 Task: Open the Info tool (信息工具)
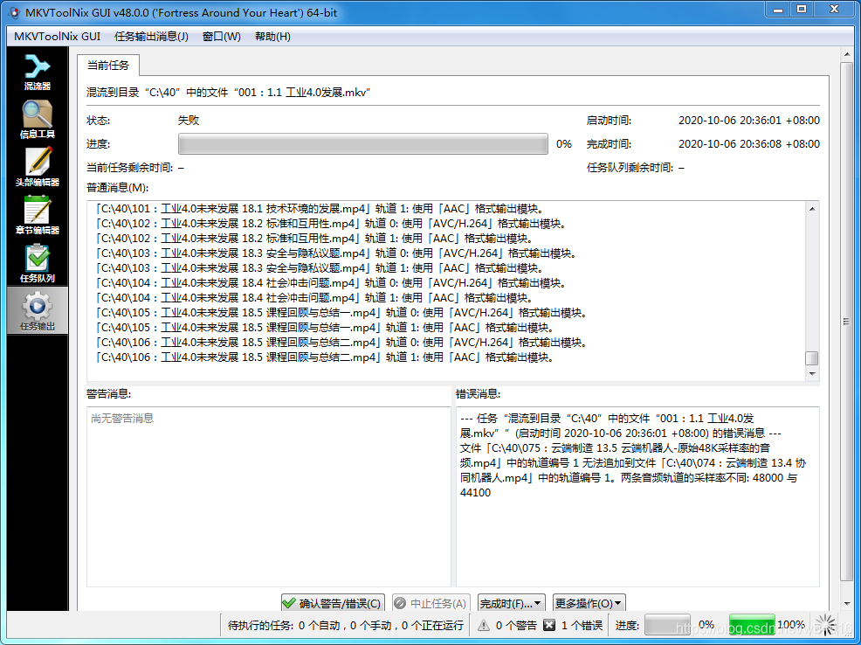pyautogui.click(x=38, y=119)
